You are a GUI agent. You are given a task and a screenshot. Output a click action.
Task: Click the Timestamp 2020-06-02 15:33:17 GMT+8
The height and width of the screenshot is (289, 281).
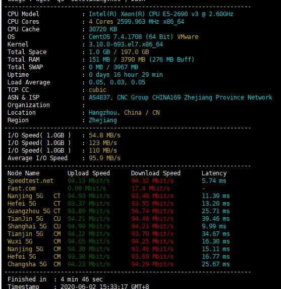click(105, 286)
